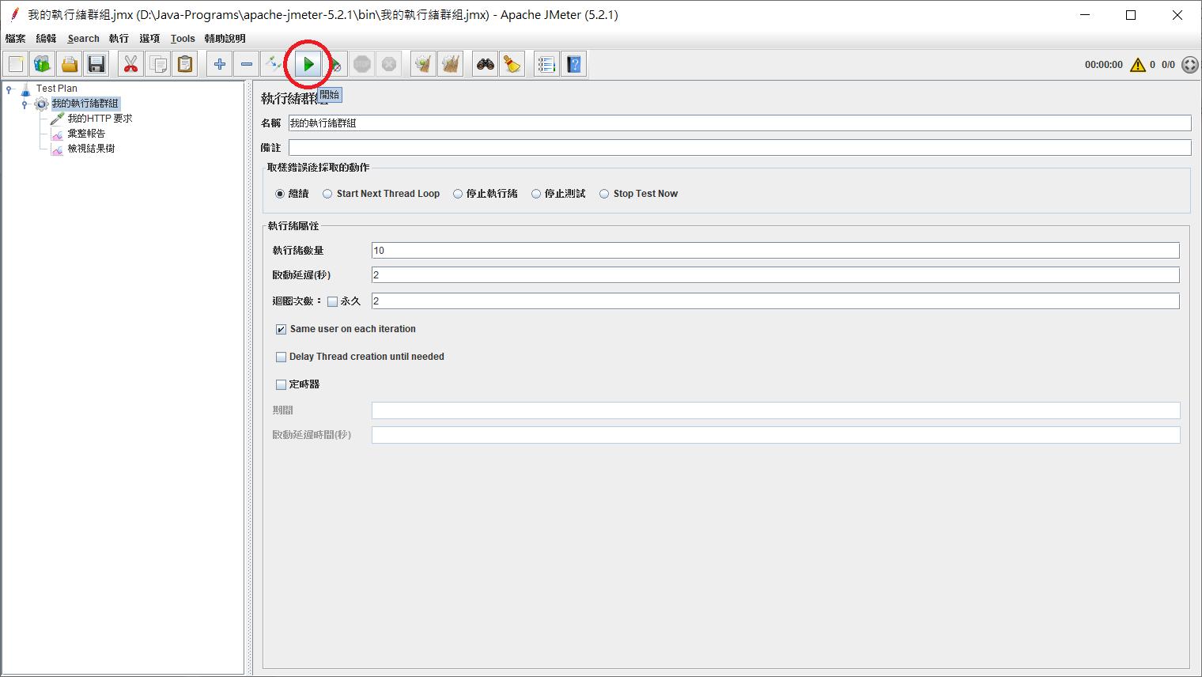Open the function helper dialog icon
1202x677 pixels.
pos(547,64)
